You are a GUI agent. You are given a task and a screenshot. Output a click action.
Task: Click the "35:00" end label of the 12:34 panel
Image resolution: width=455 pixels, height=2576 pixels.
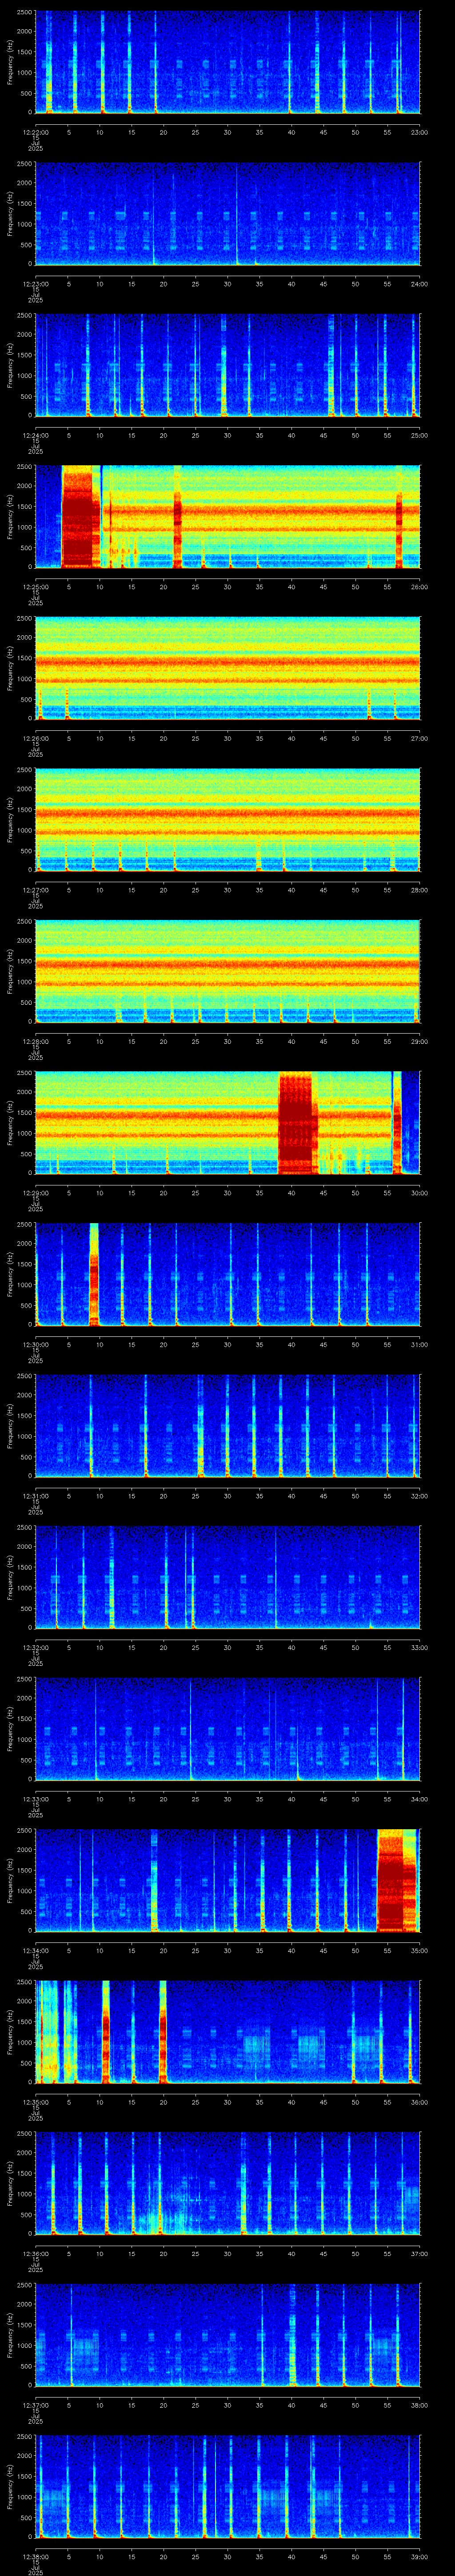pos(419,1950)
